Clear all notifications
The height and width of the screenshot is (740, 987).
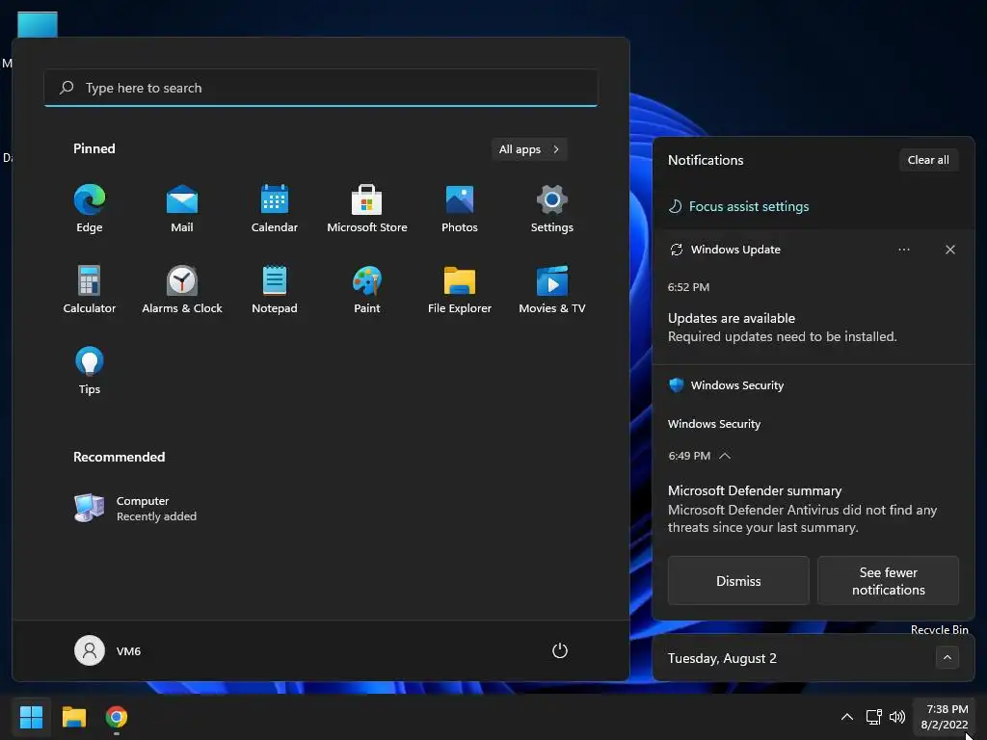tap(928, 160)
